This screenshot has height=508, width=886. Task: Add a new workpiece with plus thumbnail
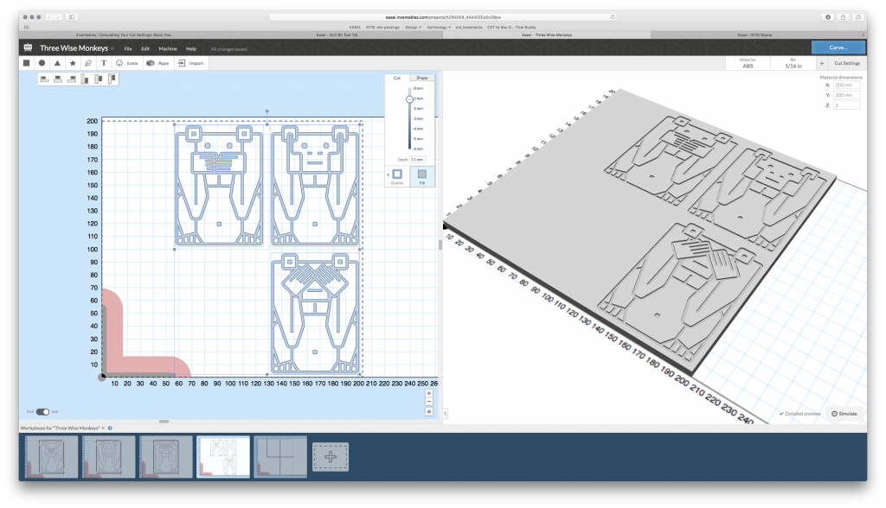331,456
